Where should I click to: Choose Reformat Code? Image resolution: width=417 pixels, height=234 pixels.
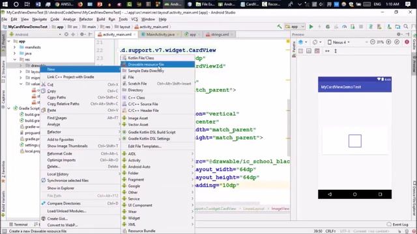click(x=80, y=153)
